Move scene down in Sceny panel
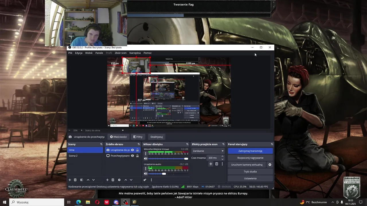367x206 pixels. [x=93, y=180]
